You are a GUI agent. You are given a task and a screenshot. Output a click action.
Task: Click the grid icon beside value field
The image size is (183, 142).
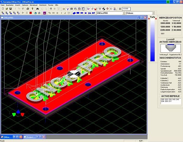point(119,9)
